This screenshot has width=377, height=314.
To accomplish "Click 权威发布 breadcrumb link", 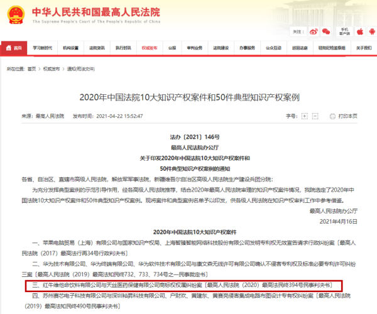I will tap(53, 68).
